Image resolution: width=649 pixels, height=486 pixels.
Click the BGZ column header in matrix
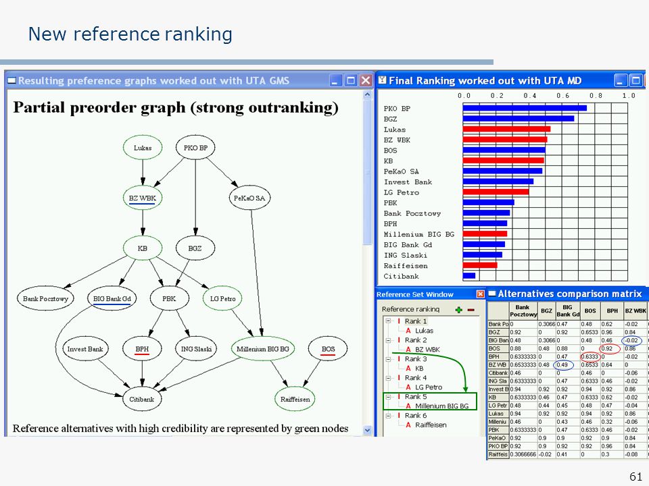pos(547,310)
